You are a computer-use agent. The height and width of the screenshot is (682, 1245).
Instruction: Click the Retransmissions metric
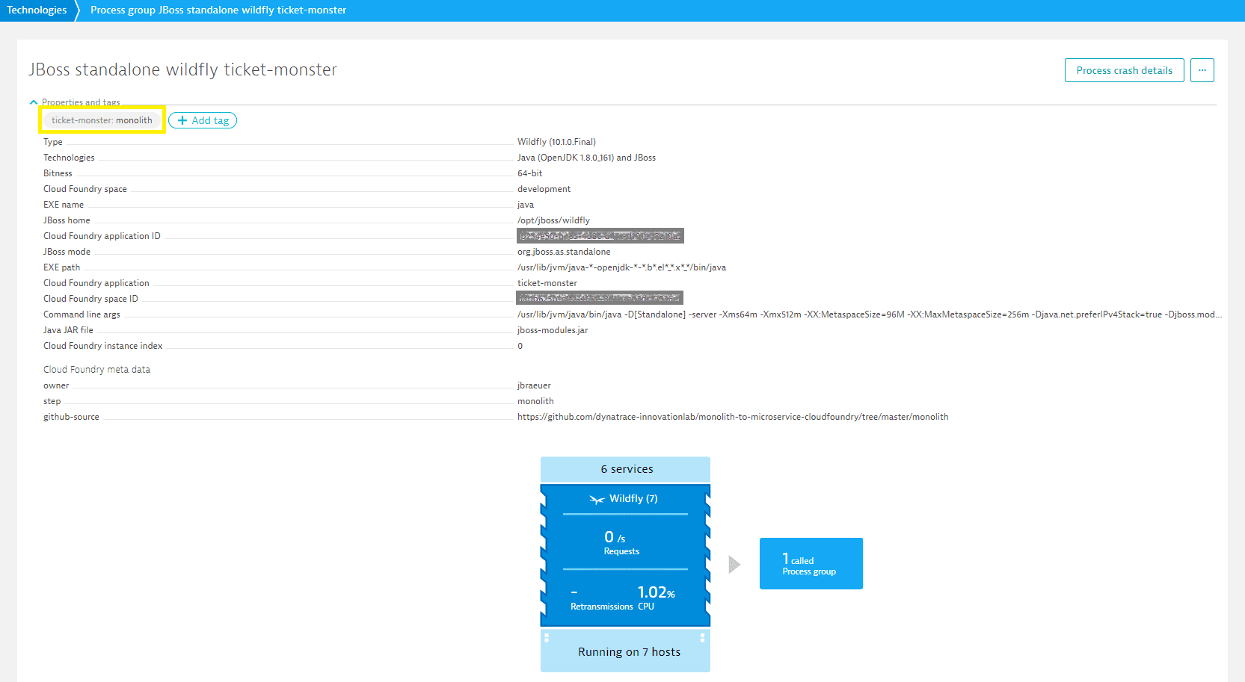pyautogui.click(x=601, y=600)
